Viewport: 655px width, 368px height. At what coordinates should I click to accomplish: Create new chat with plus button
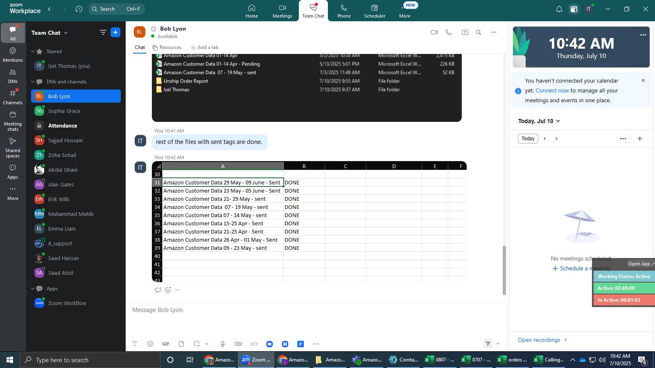[115, 32]
